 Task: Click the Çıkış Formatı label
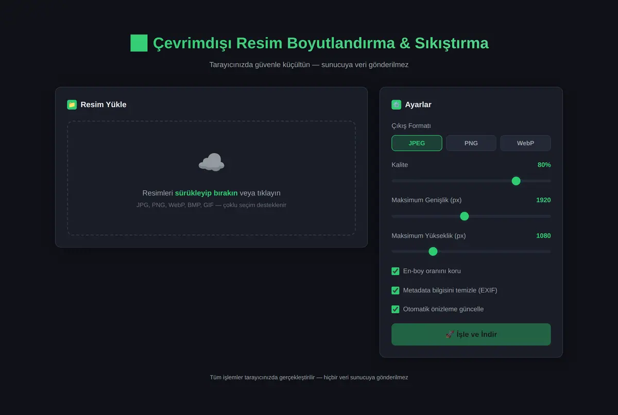(411, 126)
